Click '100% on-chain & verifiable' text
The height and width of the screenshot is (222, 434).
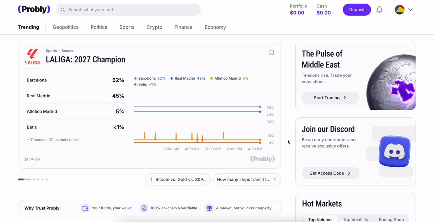pyautogui.click(x=174, y=208)
